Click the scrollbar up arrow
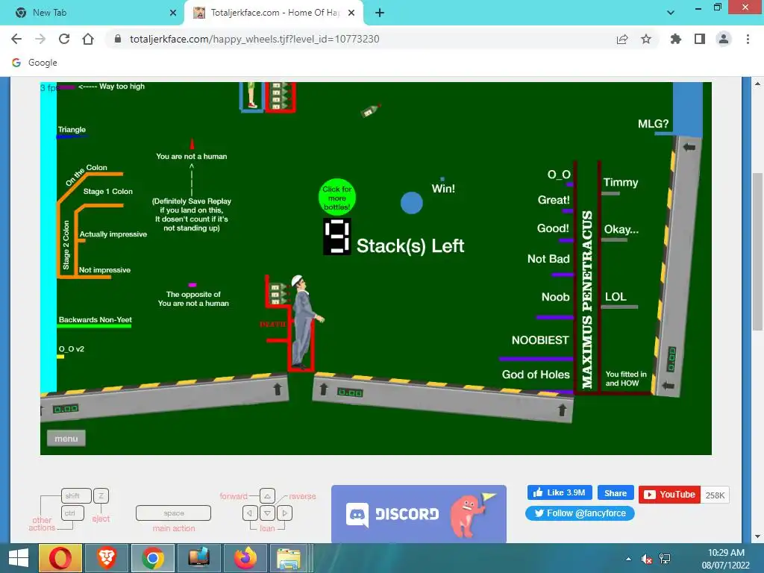 coord(757,84)
